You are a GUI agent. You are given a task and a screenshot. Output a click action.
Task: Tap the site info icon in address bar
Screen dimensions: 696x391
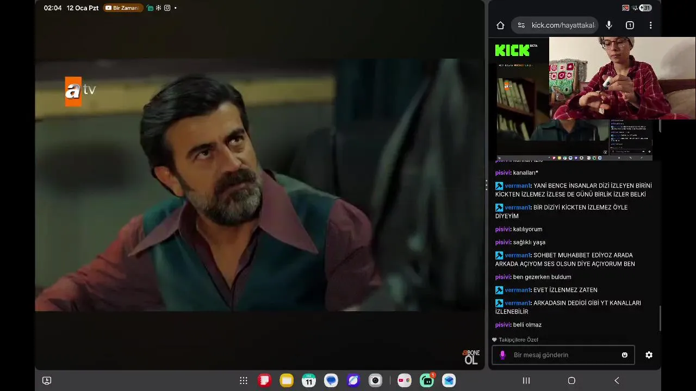coord(521,25)
